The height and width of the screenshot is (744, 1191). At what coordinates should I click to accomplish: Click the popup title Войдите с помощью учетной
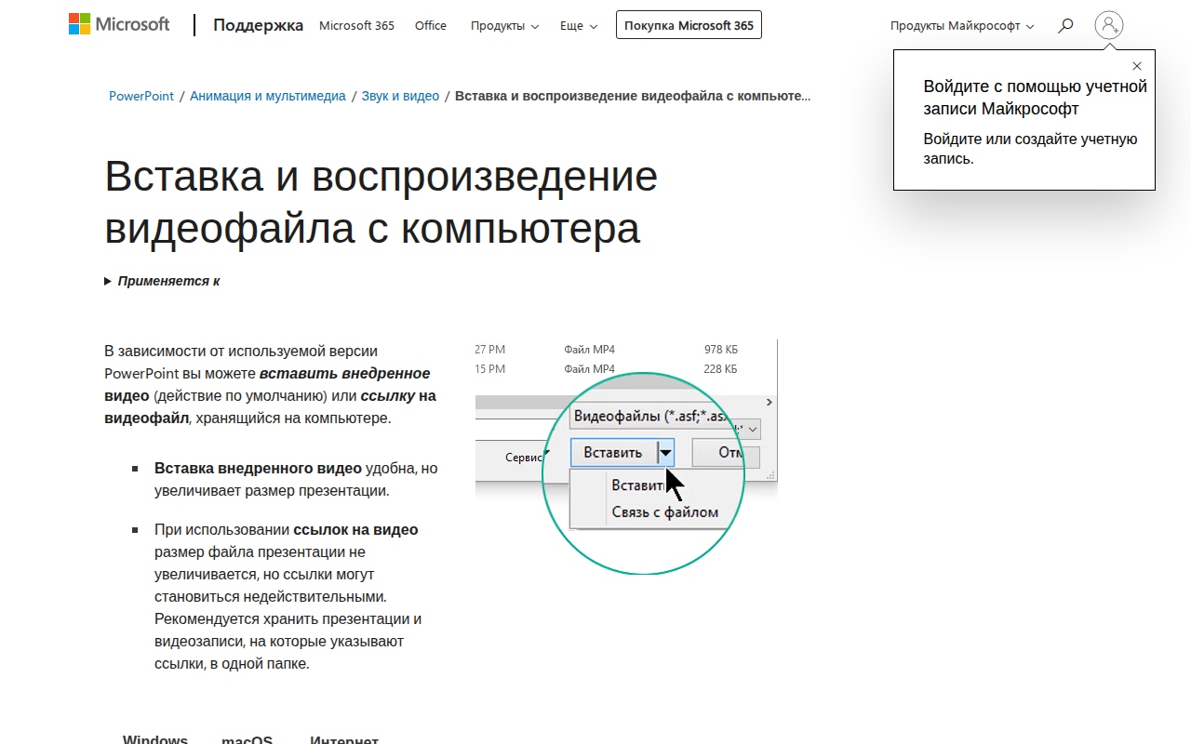tap(1035, 98)
